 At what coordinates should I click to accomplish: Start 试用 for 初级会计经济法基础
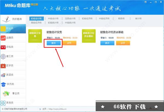(123, 43)
